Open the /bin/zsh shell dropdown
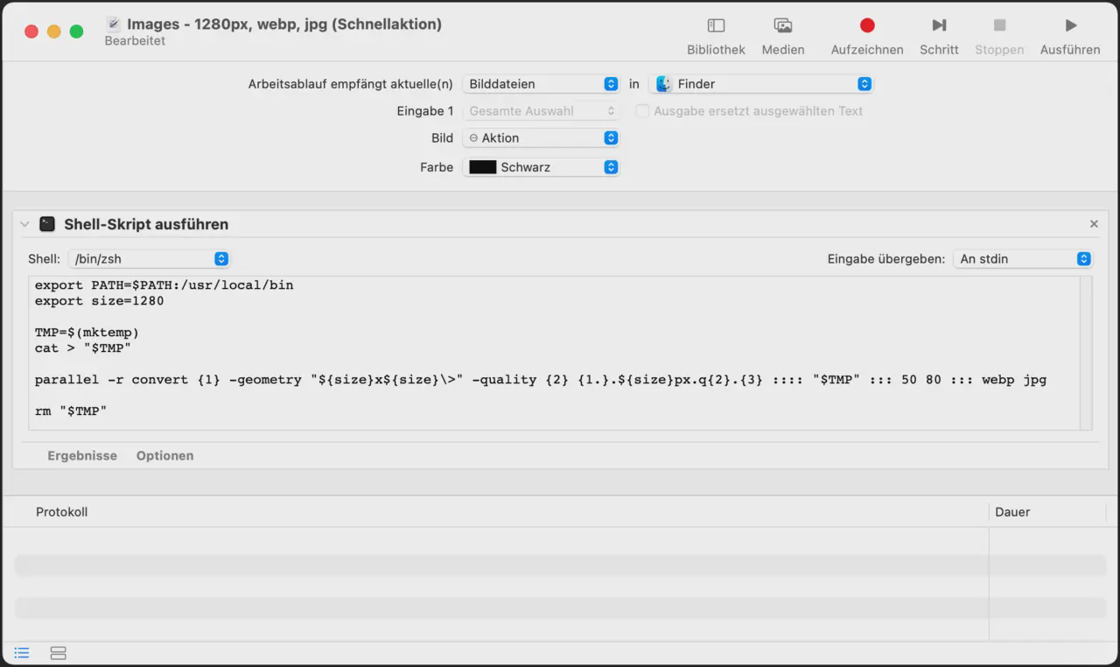The image size is (1120, 667). pos(149,259)
